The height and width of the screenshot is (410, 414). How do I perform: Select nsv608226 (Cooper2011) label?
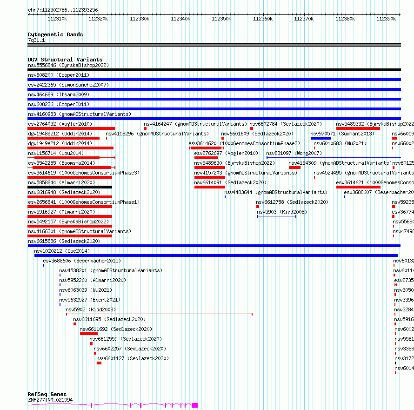59,104
